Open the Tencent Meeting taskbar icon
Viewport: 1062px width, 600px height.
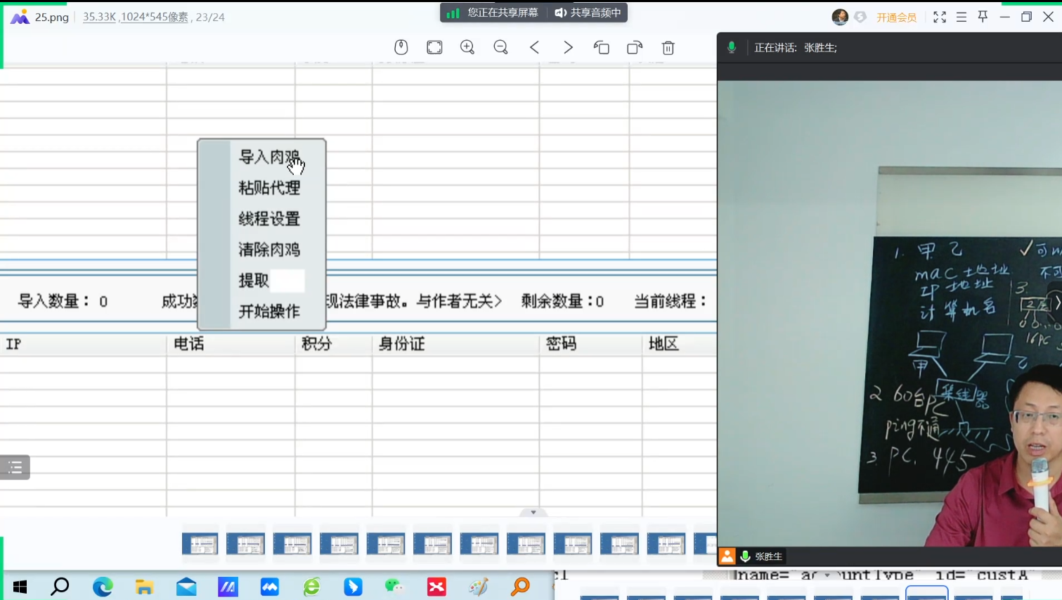[x=270, y=586]
